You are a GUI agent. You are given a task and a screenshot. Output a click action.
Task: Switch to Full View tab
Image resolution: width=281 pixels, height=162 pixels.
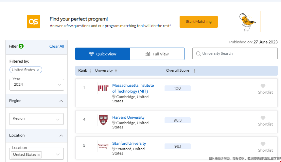pyautogui.click(x=157, y=54)
